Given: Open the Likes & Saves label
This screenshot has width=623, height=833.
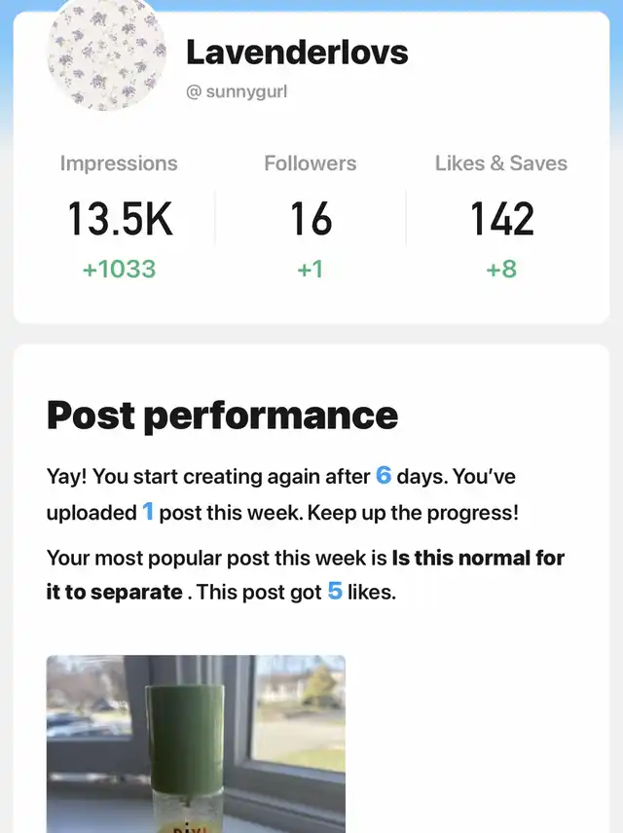Looking at the screenshot, I should pyautogui.click(x=501, y=163).
